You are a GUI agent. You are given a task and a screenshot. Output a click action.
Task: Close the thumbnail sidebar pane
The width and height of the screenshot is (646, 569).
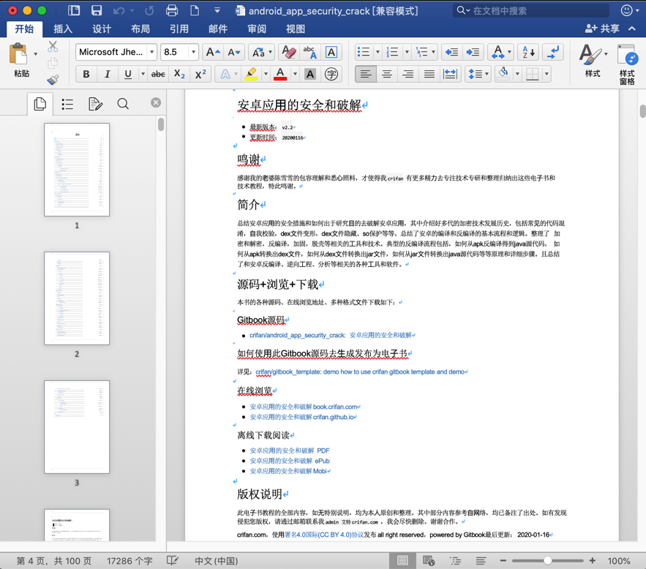tap(156, 102)
